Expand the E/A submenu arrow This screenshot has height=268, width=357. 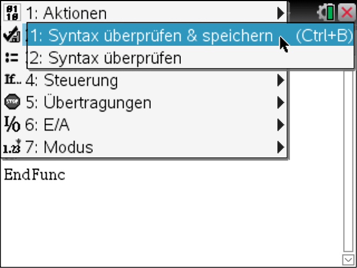[281, 125]
